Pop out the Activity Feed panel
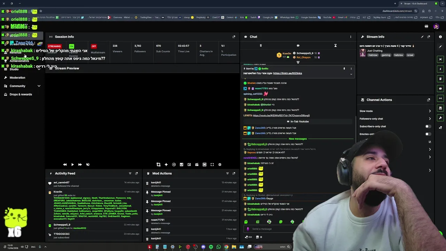Image resolution: width=446 pixels, height=251 pixels. [136, 173]
